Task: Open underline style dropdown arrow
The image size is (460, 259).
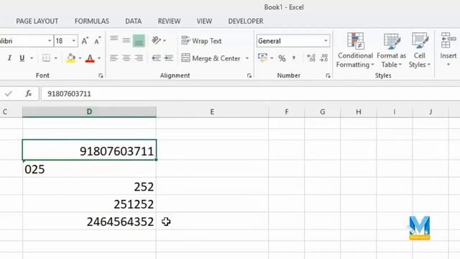Action: coord(32,58)
